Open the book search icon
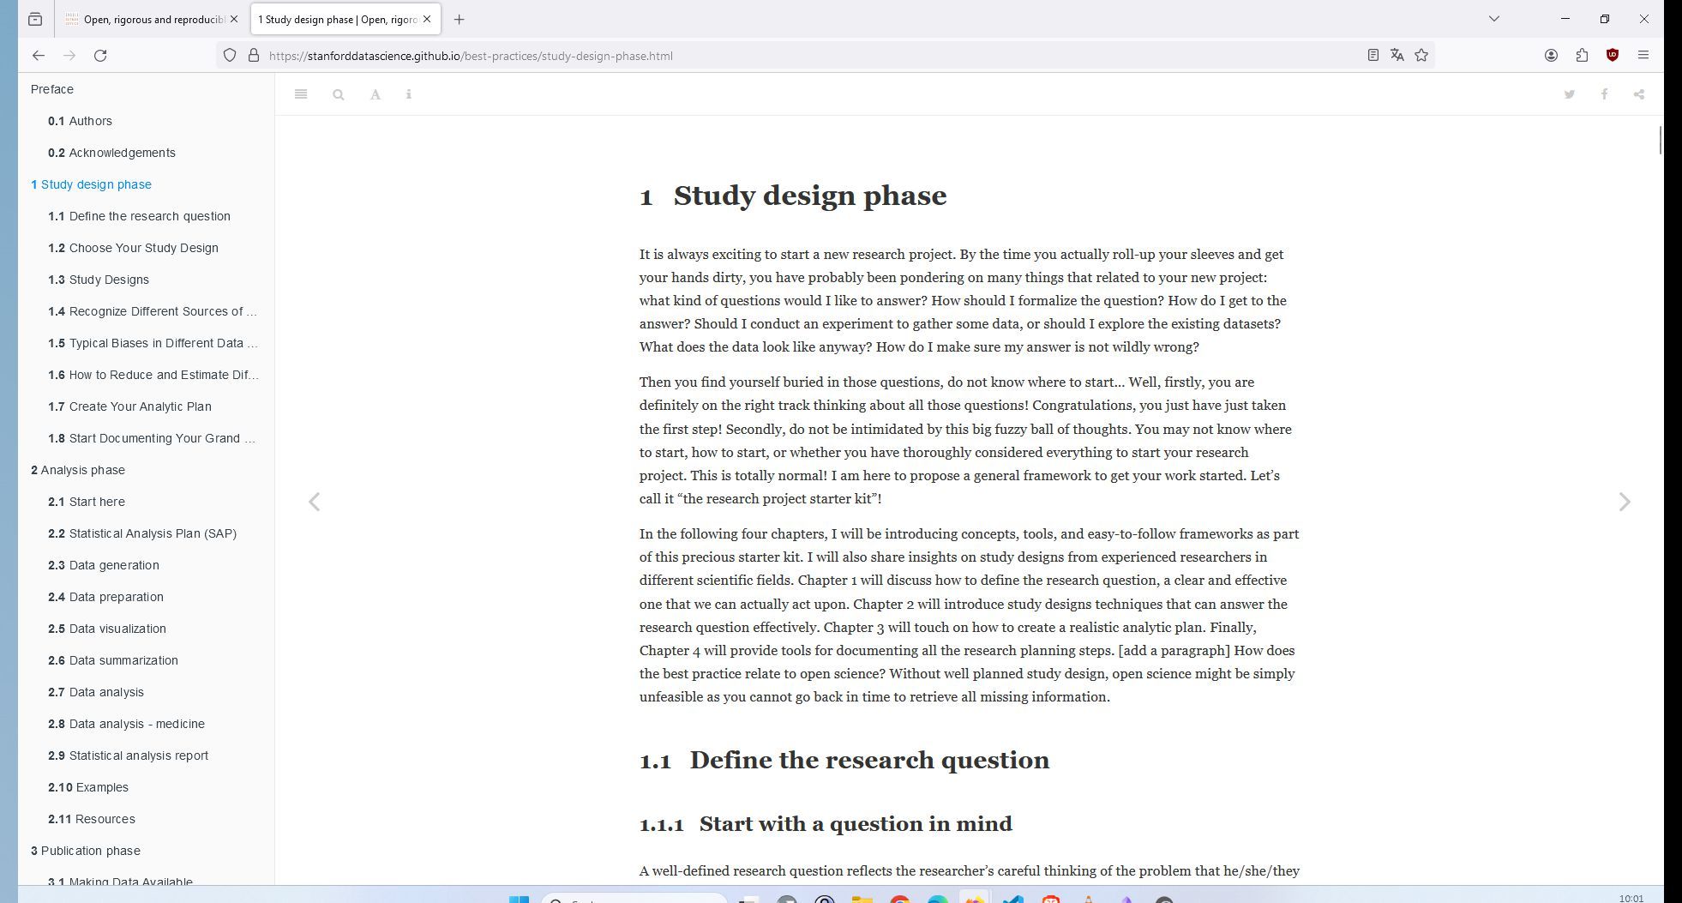The height and width of the screenshot is (903, 1682). pyautogui.click(x=339, y=94)
